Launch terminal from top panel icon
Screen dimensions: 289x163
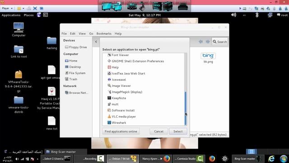click(46, 15)
